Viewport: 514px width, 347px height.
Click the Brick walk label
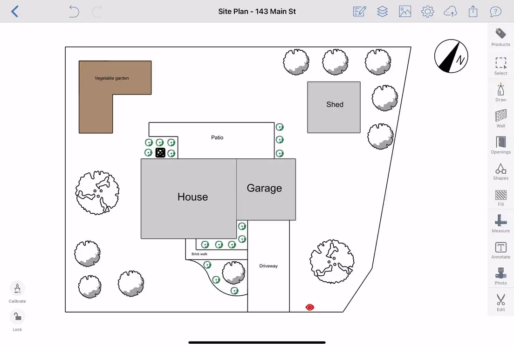coord(199,254)
